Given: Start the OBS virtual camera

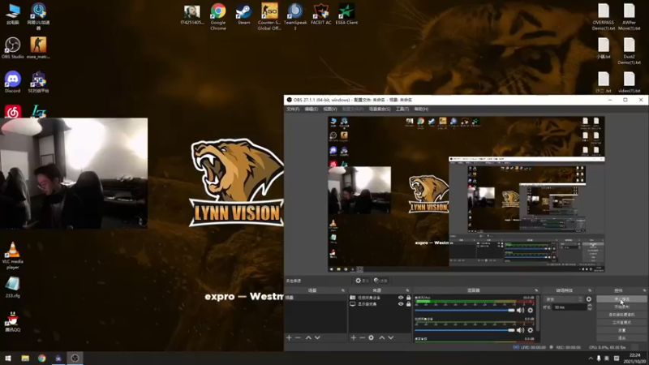Looking at the screenshot, I should pyautogui.click(x=621, y=315).
